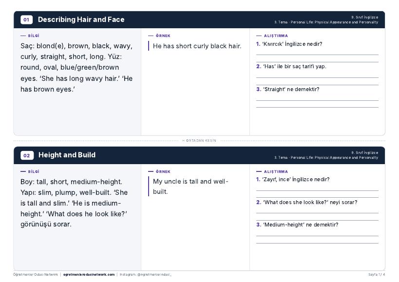
Task: Click the first card's ÖRNEK label
Action: pyautogui.click(x=163, y=36)
